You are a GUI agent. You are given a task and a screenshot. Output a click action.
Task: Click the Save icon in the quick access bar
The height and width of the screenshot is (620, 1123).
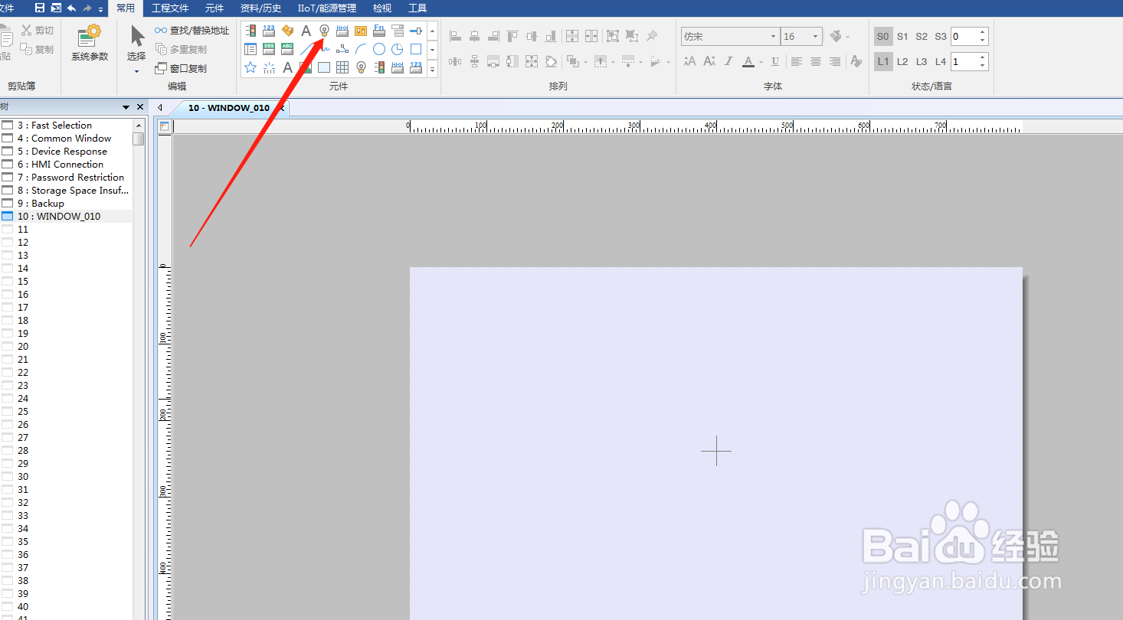pyautogui.click(x=40, y=8)
